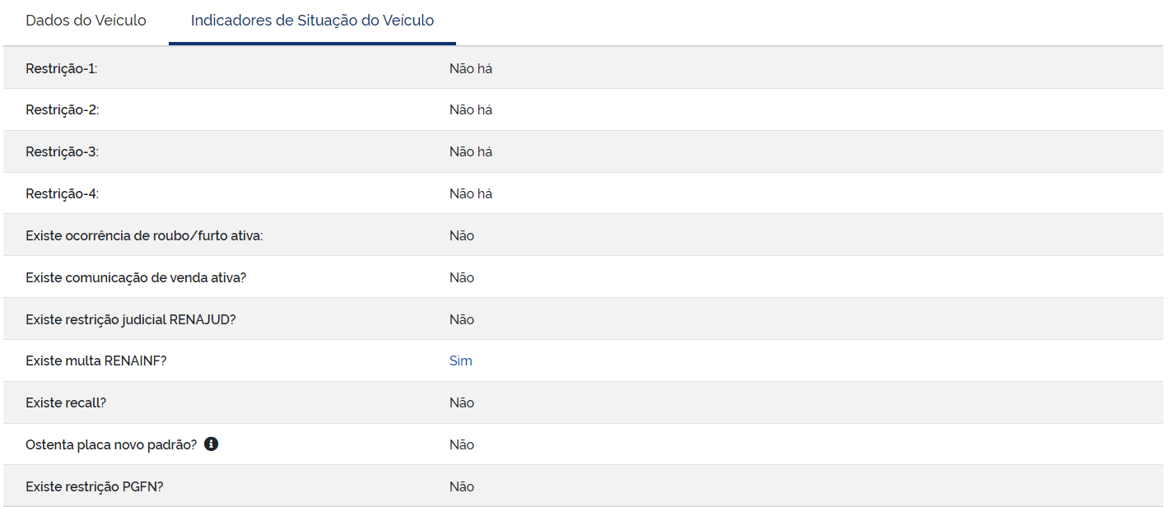Click the Não value for restrição PGFN

point(462,486)
